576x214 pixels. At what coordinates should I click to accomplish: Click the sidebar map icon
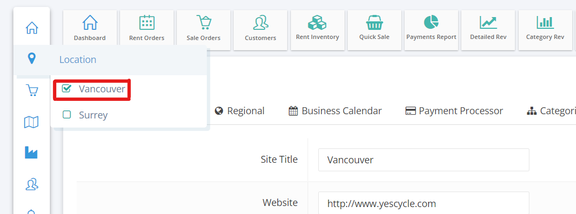point(31,122)
